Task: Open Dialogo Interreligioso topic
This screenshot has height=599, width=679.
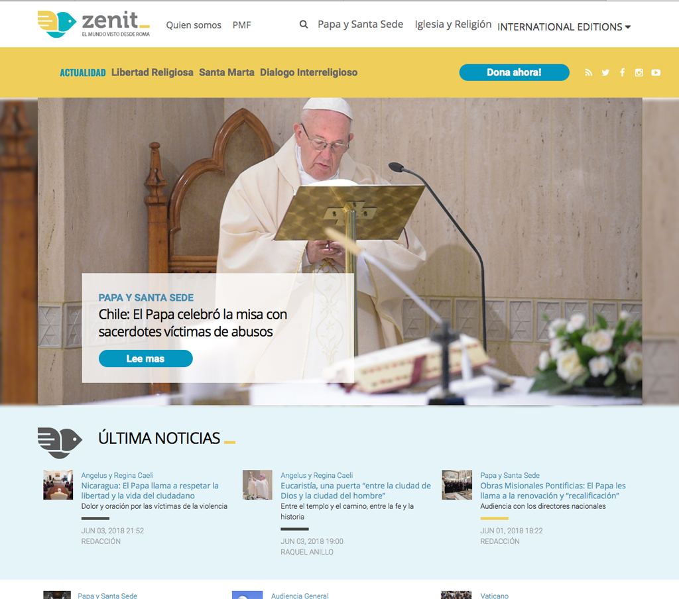Action: tap(309, 72)
